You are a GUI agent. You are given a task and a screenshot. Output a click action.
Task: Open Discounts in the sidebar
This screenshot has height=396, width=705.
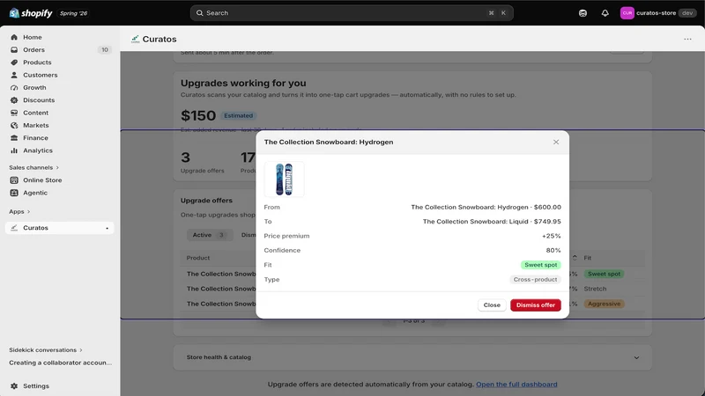(39, 100)
